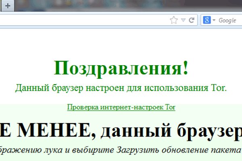The image size is (242, 161).
Task: Open the 'Проверка интернет-настроек Tor' link
Action: tap(121, 107)
